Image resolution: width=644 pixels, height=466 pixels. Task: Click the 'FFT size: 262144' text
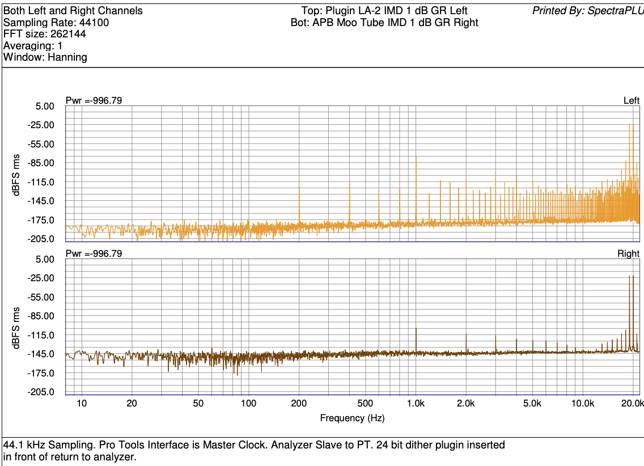pyautogui.click(x=45, y=34)
